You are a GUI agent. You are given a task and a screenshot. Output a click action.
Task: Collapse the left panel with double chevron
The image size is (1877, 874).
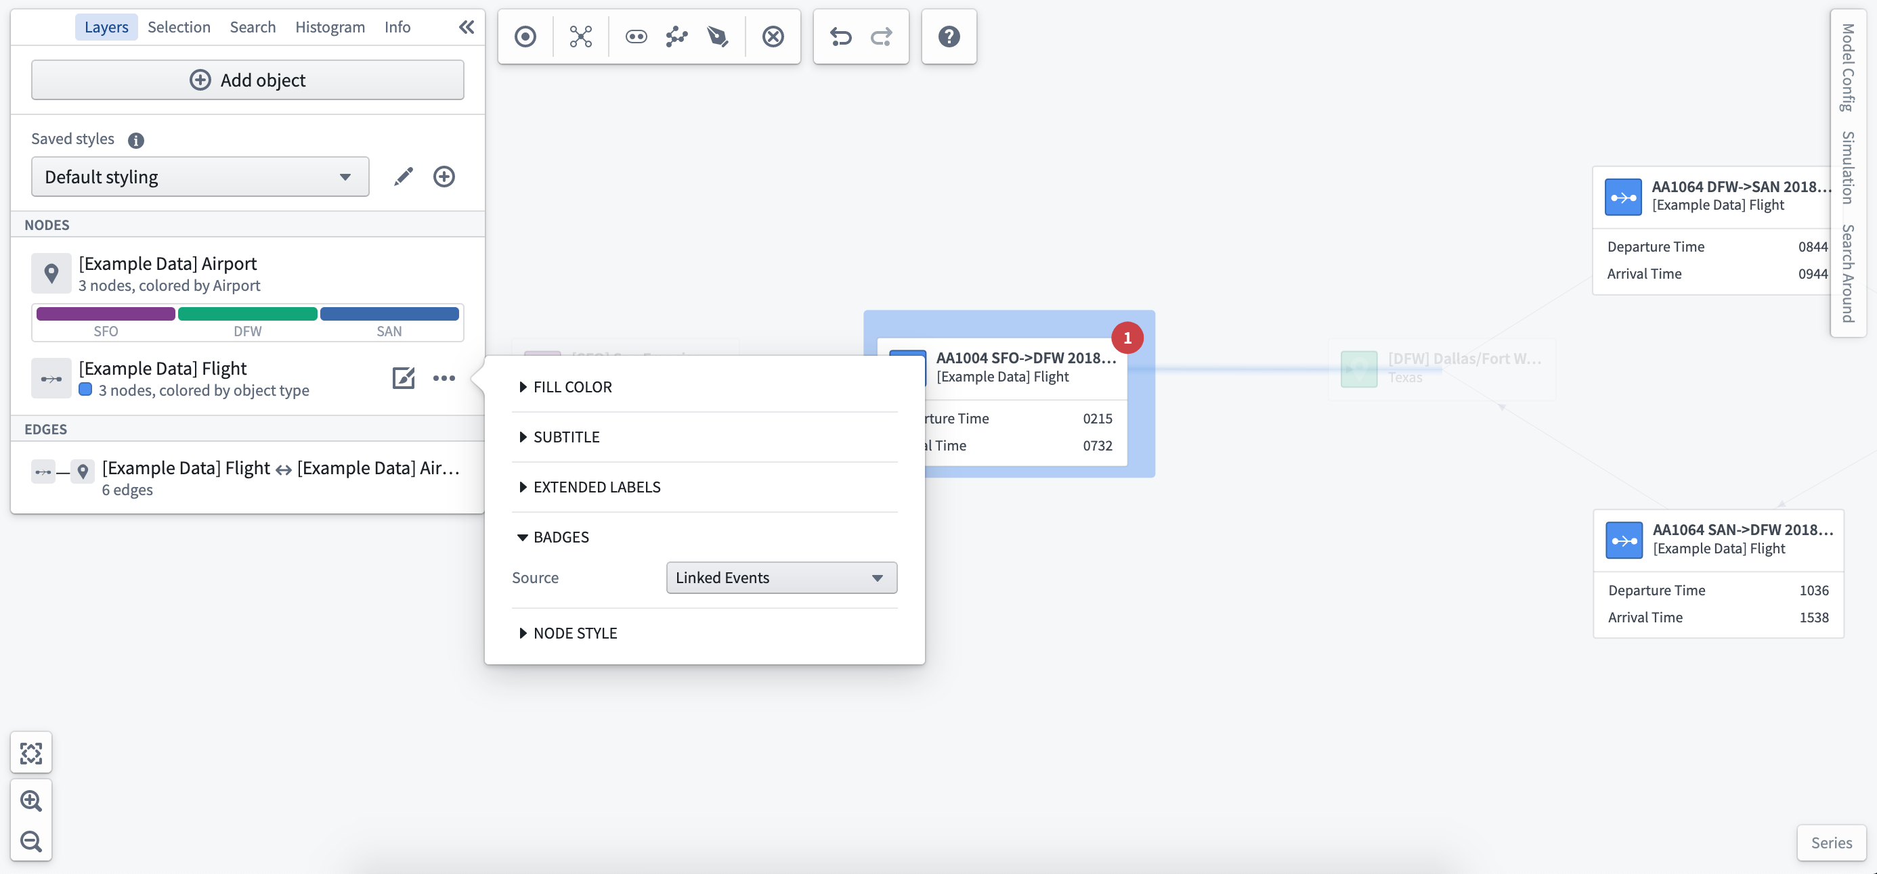[467, 27]
